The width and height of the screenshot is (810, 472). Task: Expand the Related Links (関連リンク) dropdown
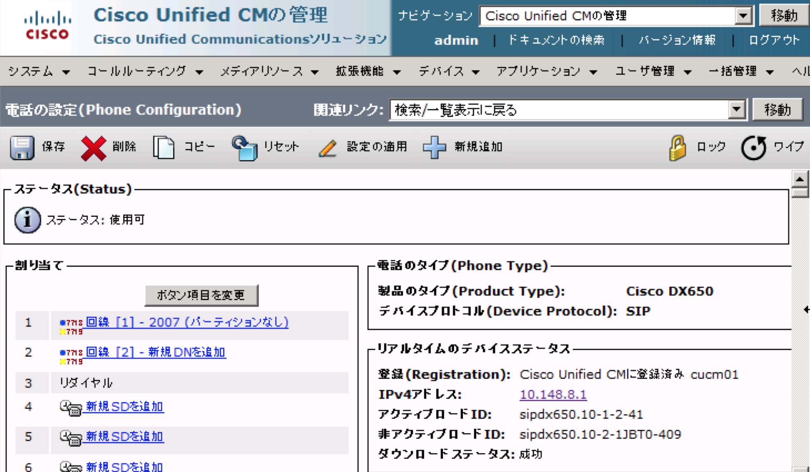[x=736, y=110]
